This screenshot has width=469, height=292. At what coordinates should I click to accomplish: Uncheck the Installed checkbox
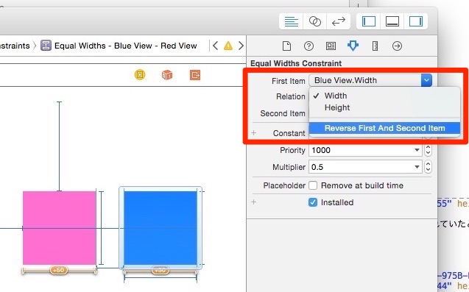click(313, 202)
